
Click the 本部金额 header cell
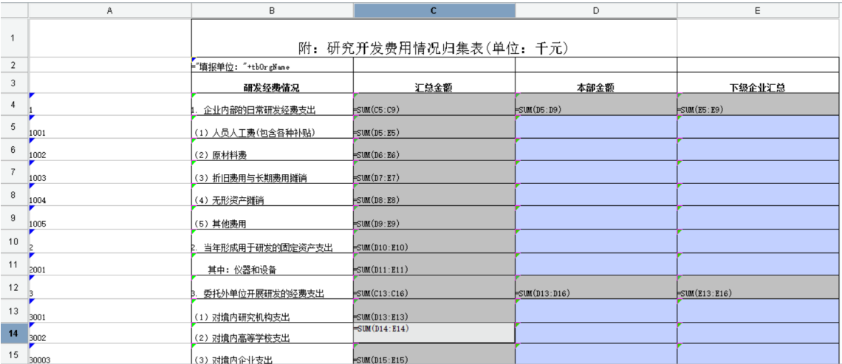[x=596, y=83]
